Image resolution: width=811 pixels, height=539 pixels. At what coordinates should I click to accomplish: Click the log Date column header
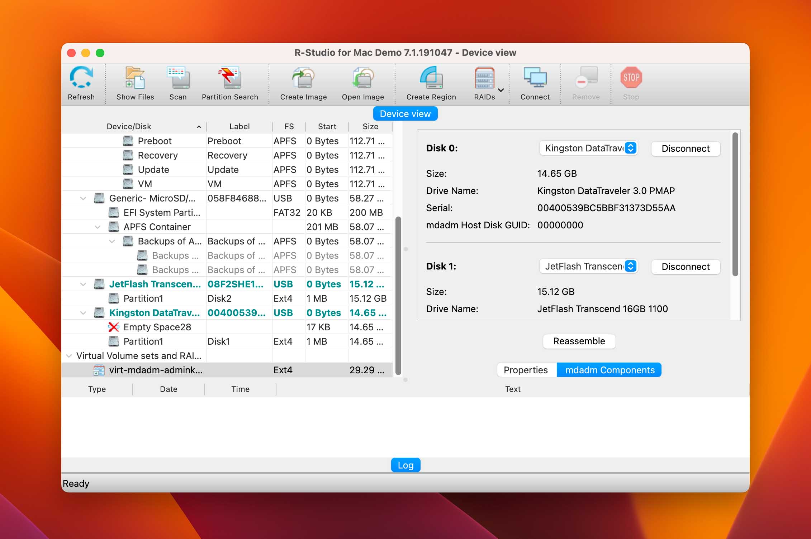[169, 389]
